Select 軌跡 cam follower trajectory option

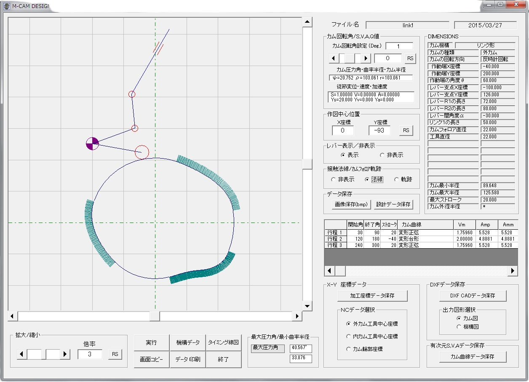[x=396, y=179]
